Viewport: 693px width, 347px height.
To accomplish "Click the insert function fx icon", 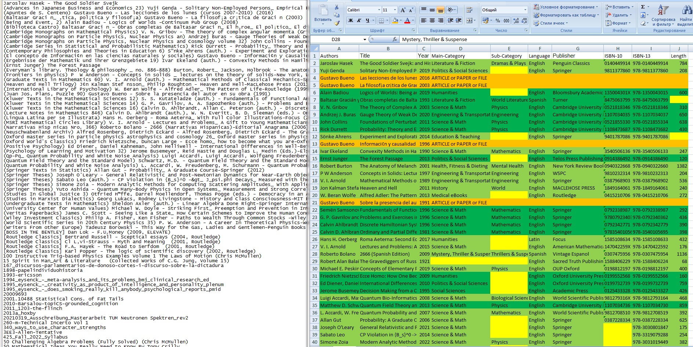I will pyautogui.click(x=395, y=39).
